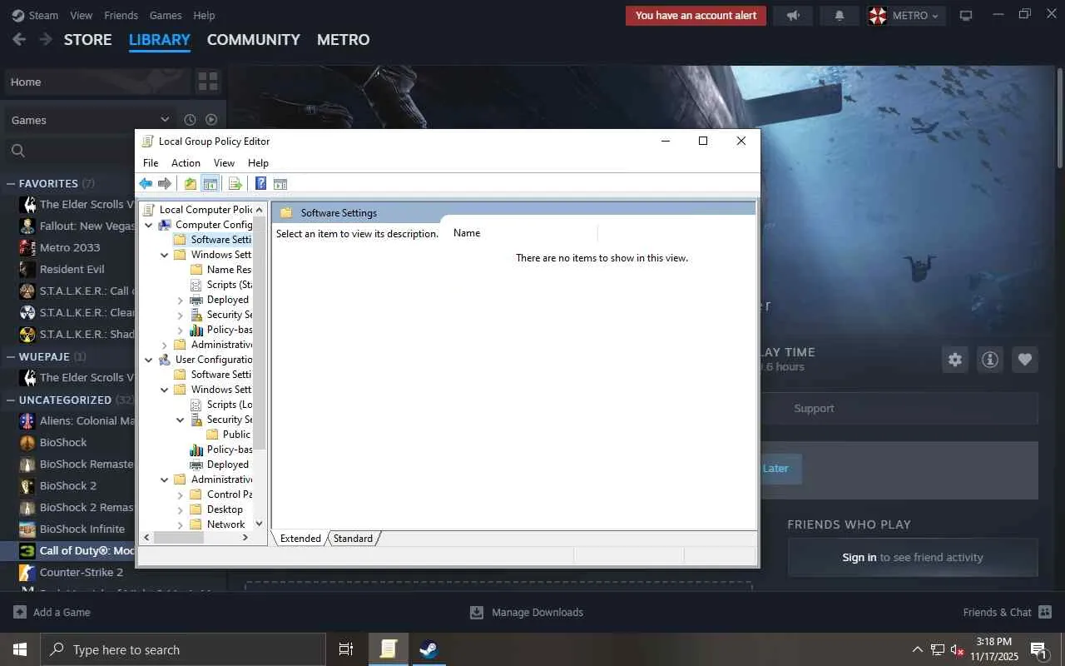Toggle the Show/Hide Console Tree toolbar icon
The height and width of the screenshot is (666, 1065).
(x=211, y=184)
